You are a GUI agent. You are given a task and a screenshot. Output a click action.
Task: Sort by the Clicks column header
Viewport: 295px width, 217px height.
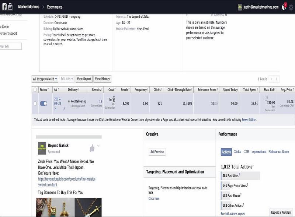point(157,90)
